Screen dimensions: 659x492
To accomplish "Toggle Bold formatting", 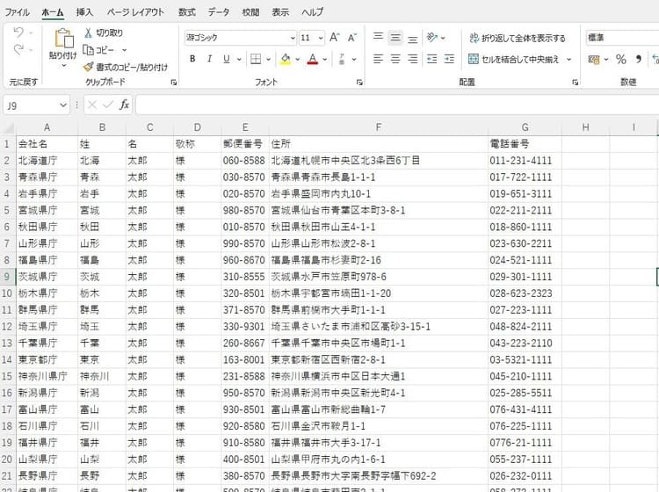I will [x=192, y=59].
